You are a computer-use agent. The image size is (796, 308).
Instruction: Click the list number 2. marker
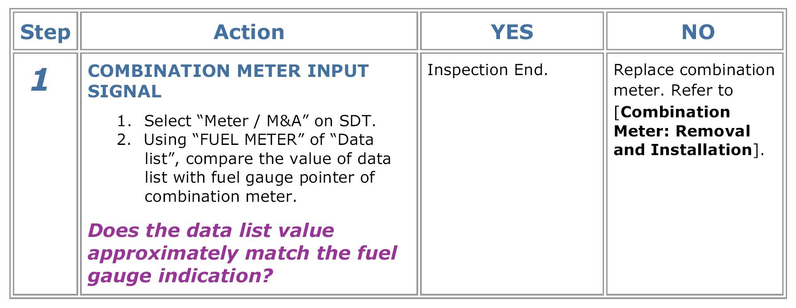pyautogui.click(x=124, y=140)
